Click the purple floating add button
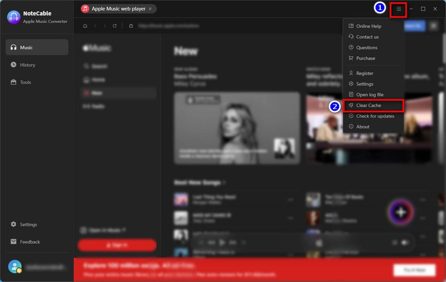This screenshot has height=282, width=446. coord(401,212)
